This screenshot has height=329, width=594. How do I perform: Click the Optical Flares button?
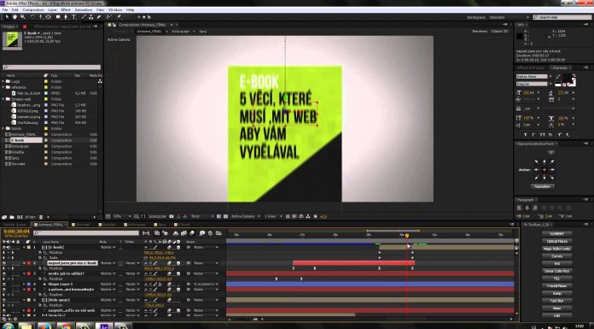tap(556, 241)
